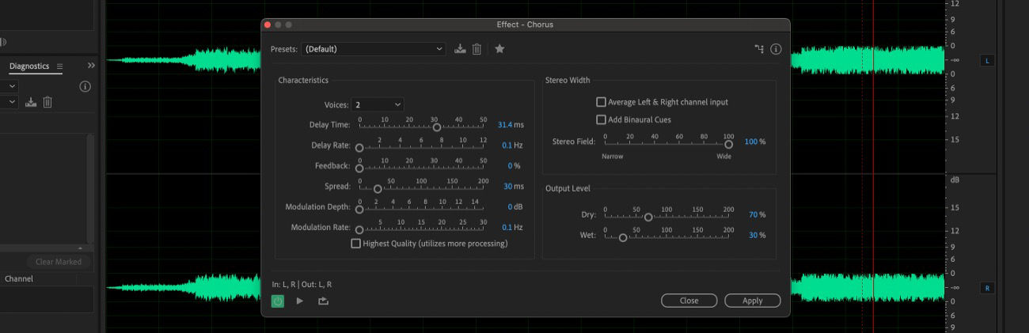Click the Stereo Field slider handle
1029x333 pixels.
tap(728, 144)
